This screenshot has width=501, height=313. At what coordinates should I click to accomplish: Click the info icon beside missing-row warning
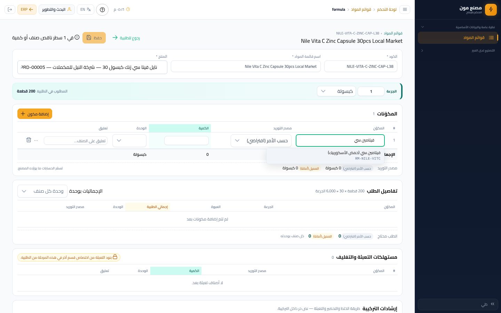[77, 37]
